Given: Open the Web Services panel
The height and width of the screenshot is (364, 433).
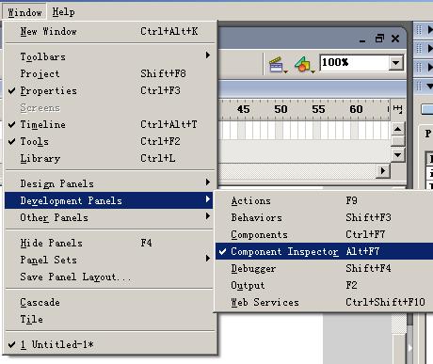Looking at the screenshot, I should [x=325, y=302].
